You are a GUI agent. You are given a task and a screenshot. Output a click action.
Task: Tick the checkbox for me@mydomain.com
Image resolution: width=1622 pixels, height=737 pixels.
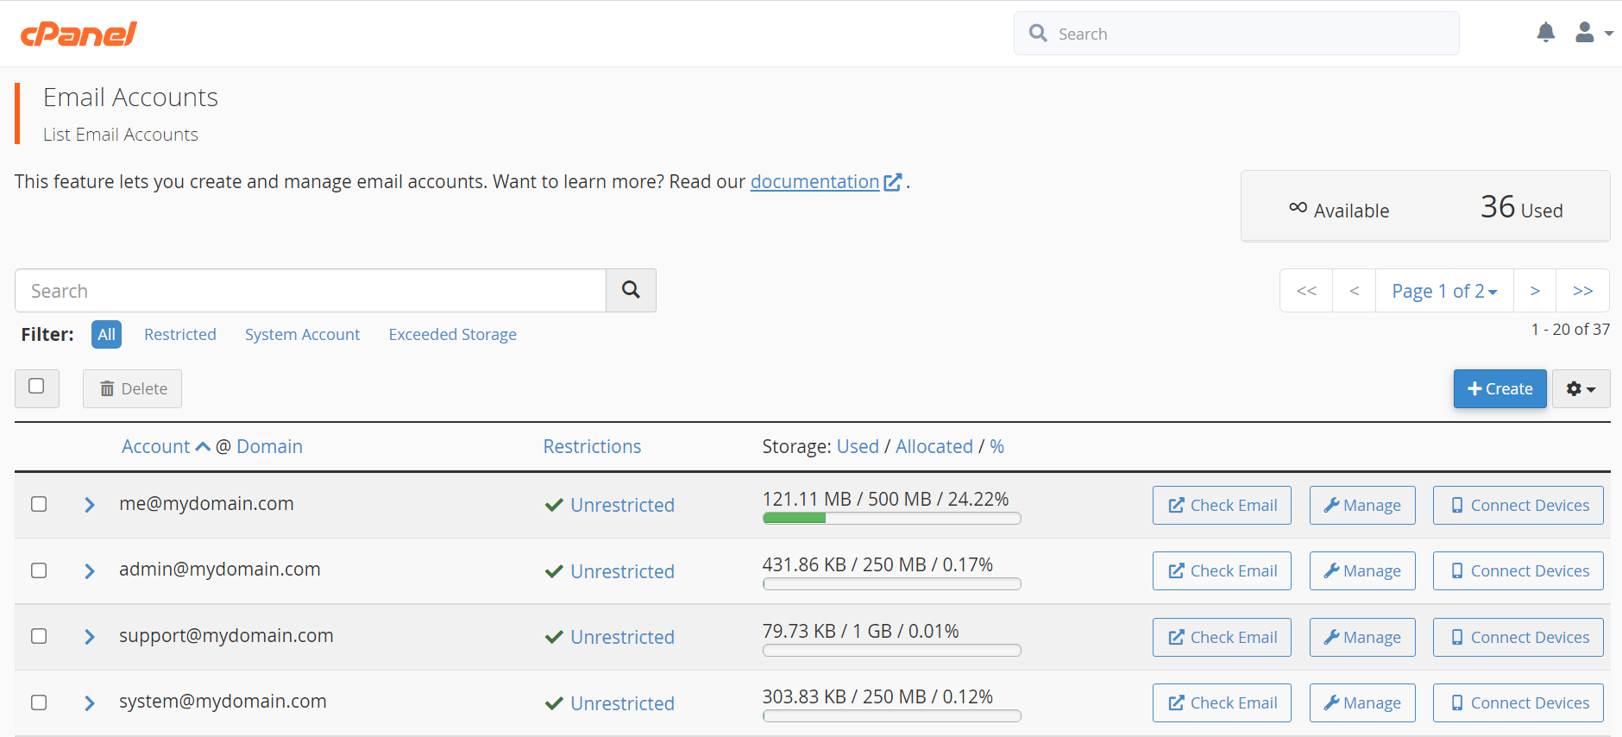[39, 504]
